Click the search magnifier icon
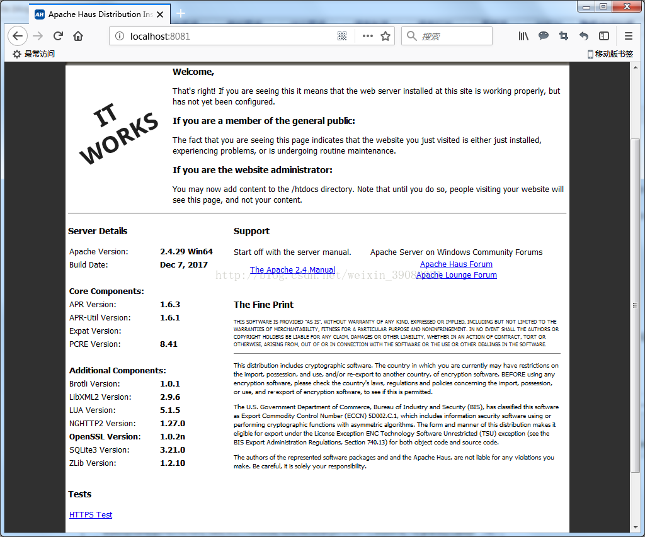645x537 pixels. (412, 36)
